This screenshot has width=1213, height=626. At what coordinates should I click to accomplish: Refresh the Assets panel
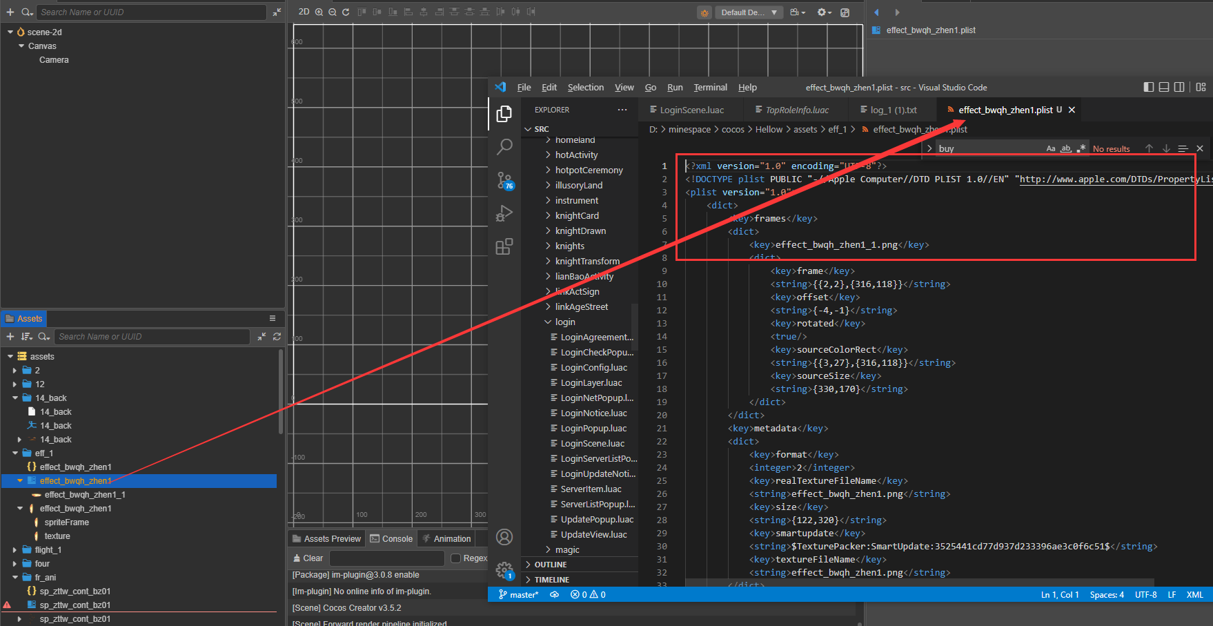coord(277,337)
